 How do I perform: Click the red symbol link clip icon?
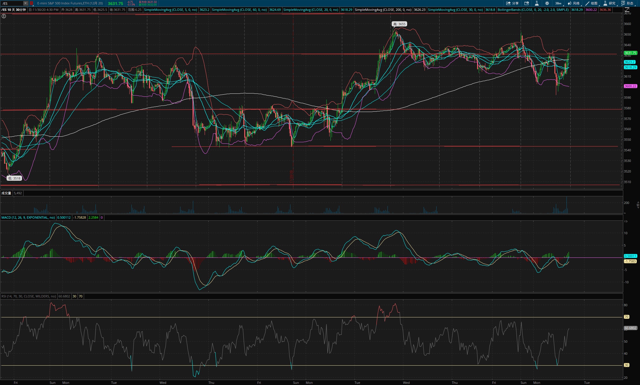click(31, 3)
